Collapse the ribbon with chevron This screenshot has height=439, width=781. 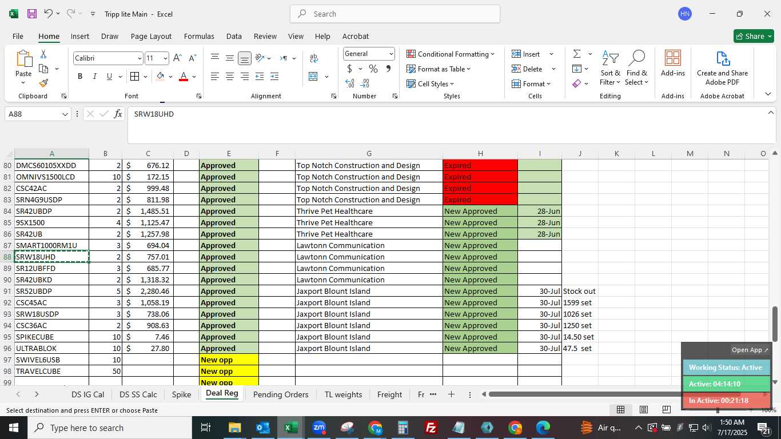768,94
